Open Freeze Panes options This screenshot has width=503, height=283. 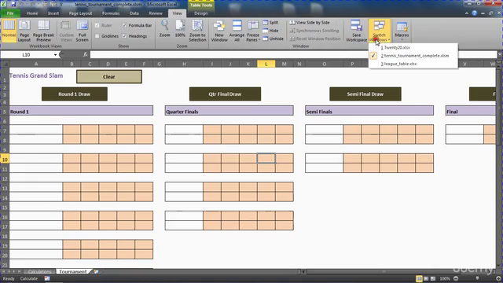point(253,31)
